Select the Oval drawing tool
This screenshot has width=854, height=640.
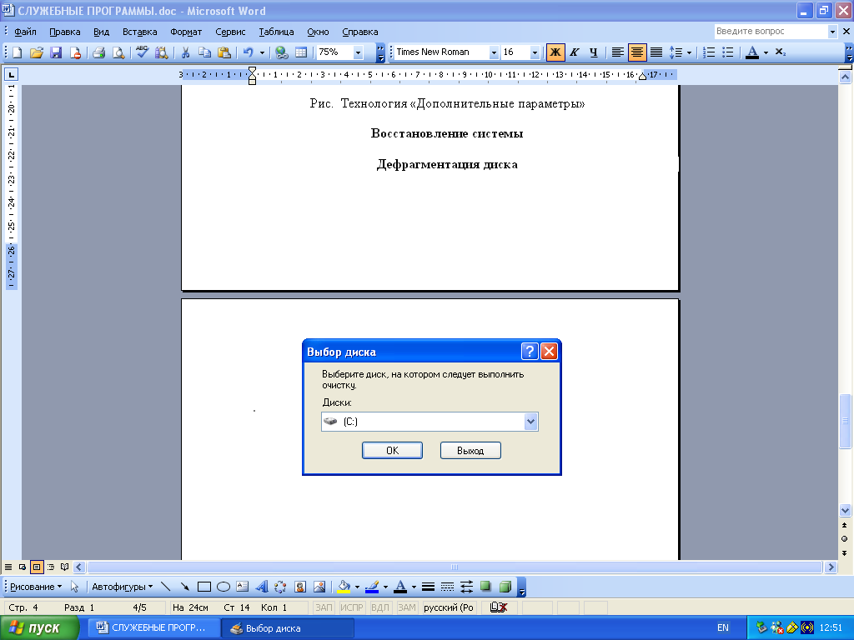coord(224,587)
